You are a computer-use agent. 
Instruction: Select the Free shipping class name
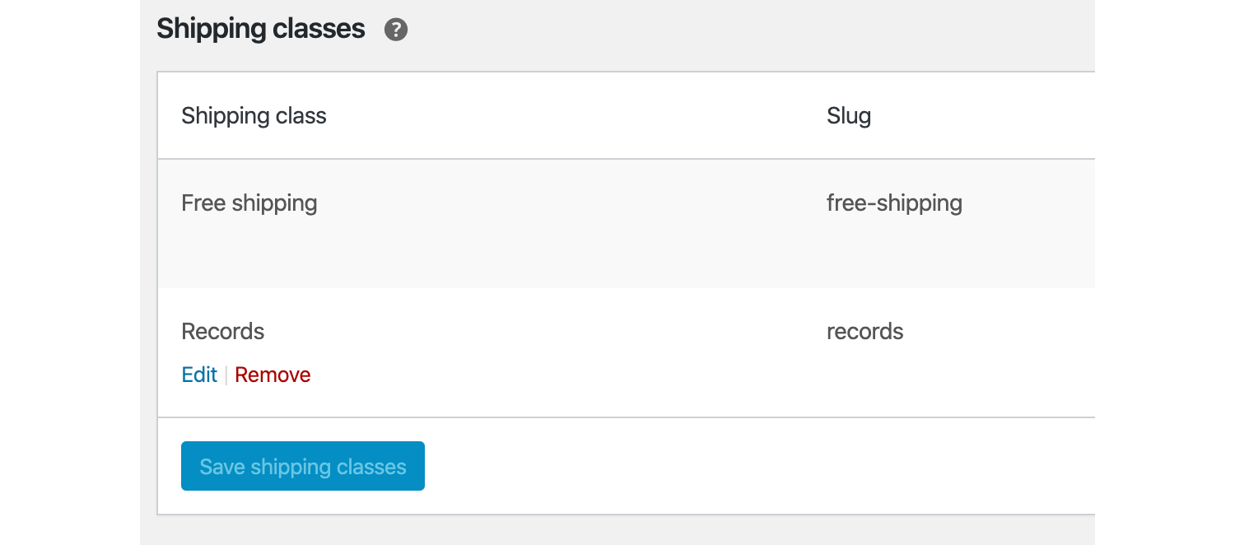[249, 203]
